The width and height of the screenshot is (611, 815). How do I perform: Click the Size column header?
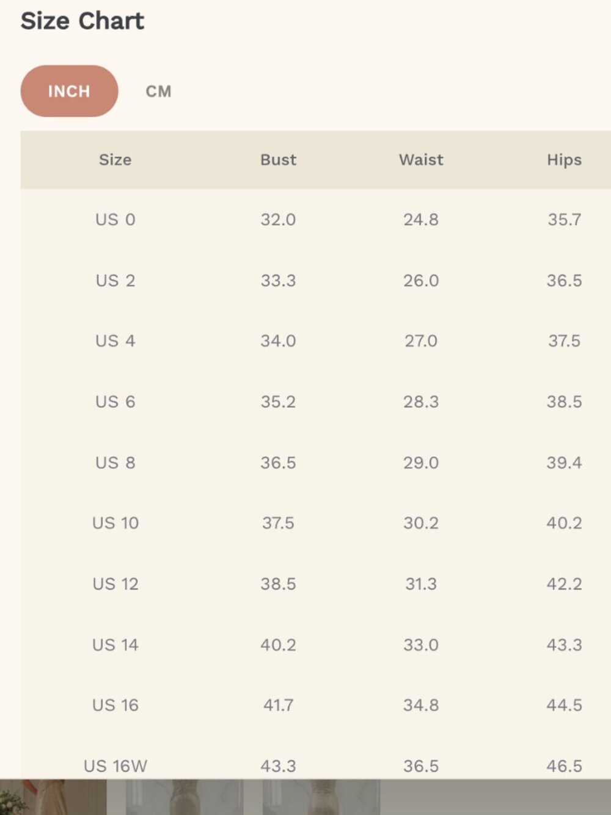[115, 160]
